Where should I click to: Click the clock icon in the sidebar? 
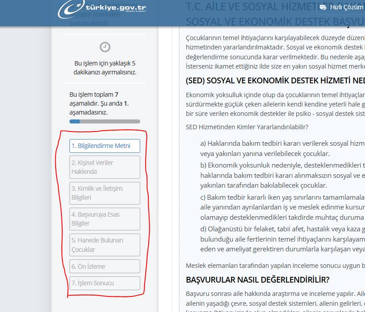[105, 47]
